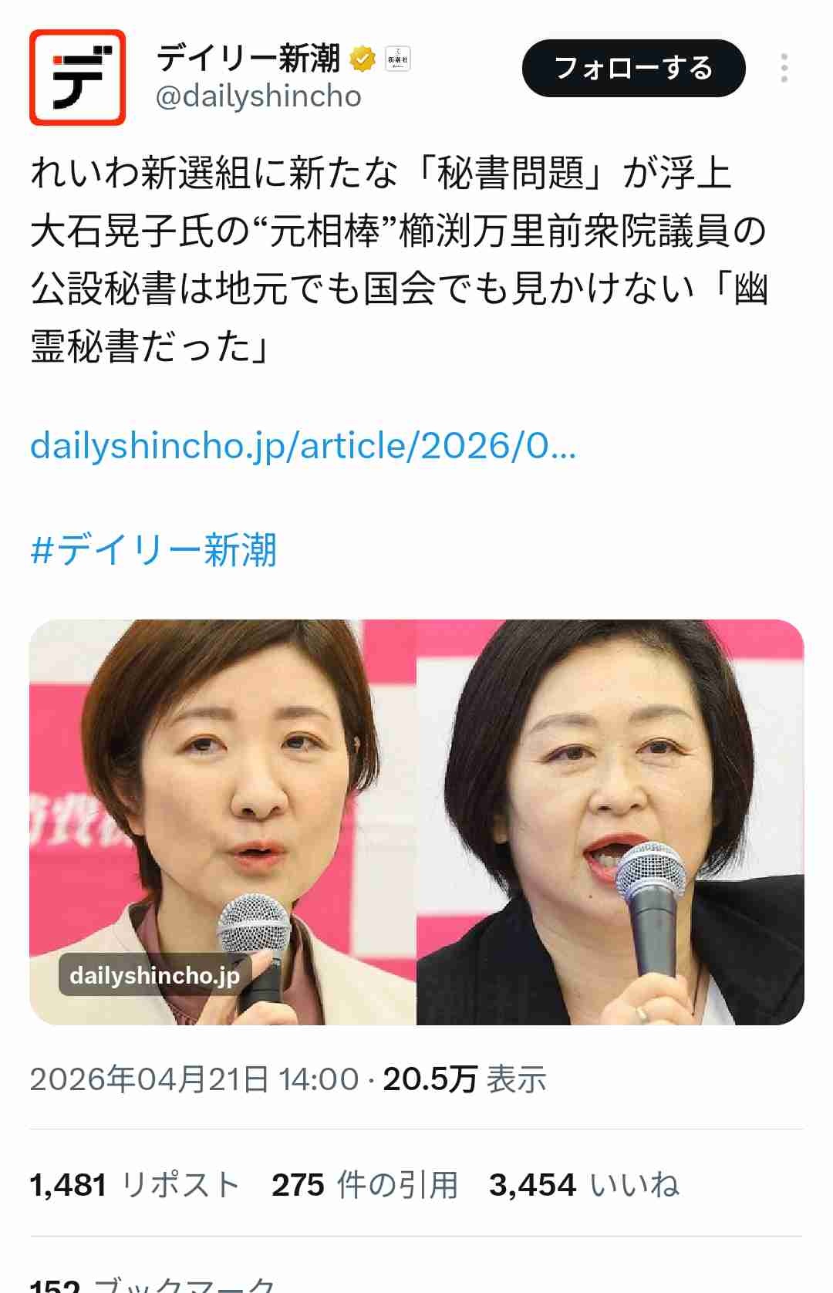Open the right woman's photo

(611, 822)
